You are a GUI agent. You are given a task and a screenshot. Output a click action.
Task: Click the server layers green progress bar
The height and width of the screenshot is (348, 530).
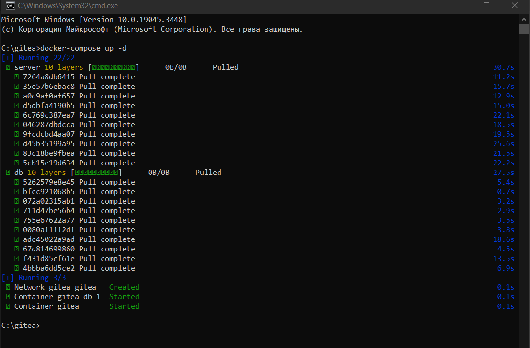(114, 67)
